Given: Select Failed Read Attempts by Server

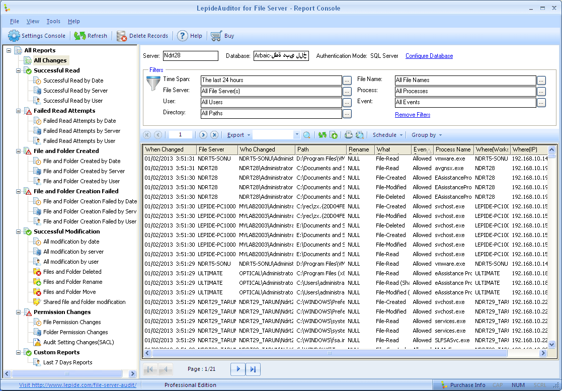Looking at the screenshot, I should click(x=82, y=131).
